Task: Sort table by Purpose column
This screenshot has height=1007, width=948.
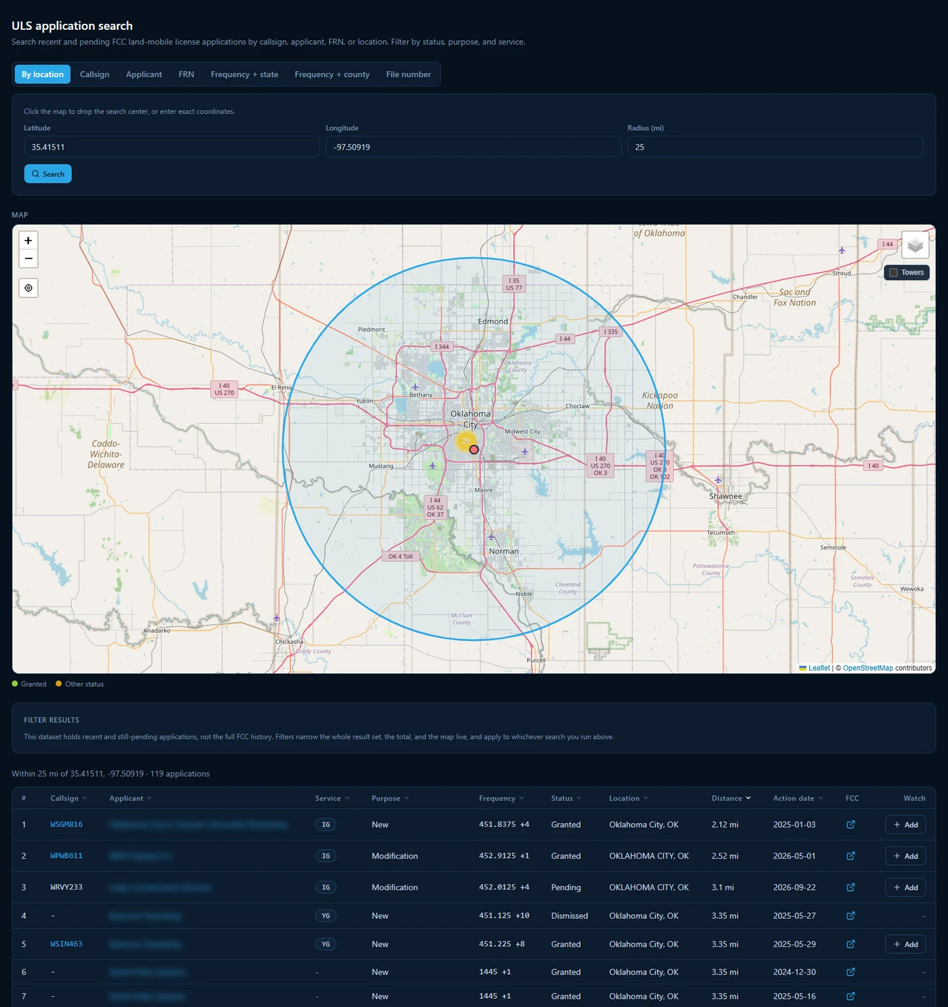Action: pyautogui.click(x=390, y=799)
